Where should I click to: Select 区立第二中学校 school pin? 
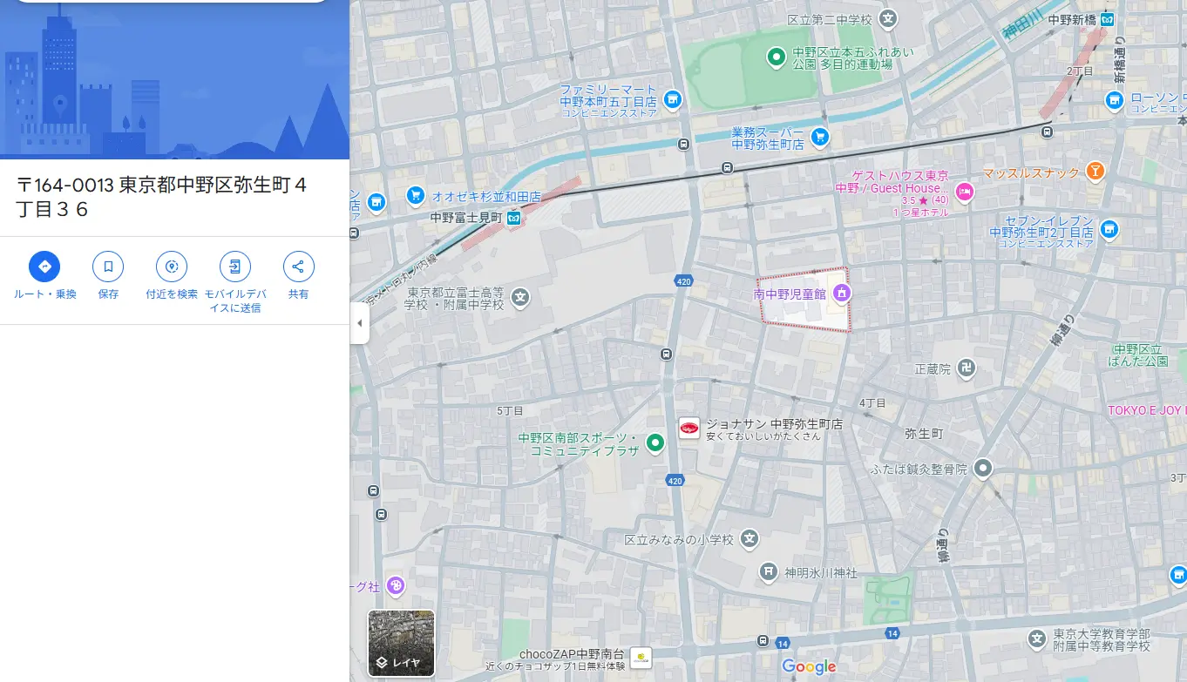coord(887,18)
